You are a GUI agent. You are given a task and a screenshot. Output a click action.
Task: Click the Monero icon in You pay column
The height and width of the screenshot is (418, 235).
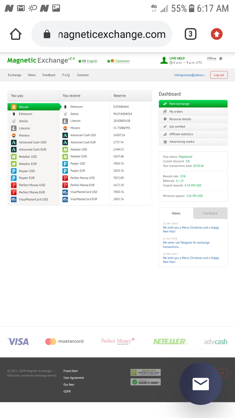tap(14, 135)
